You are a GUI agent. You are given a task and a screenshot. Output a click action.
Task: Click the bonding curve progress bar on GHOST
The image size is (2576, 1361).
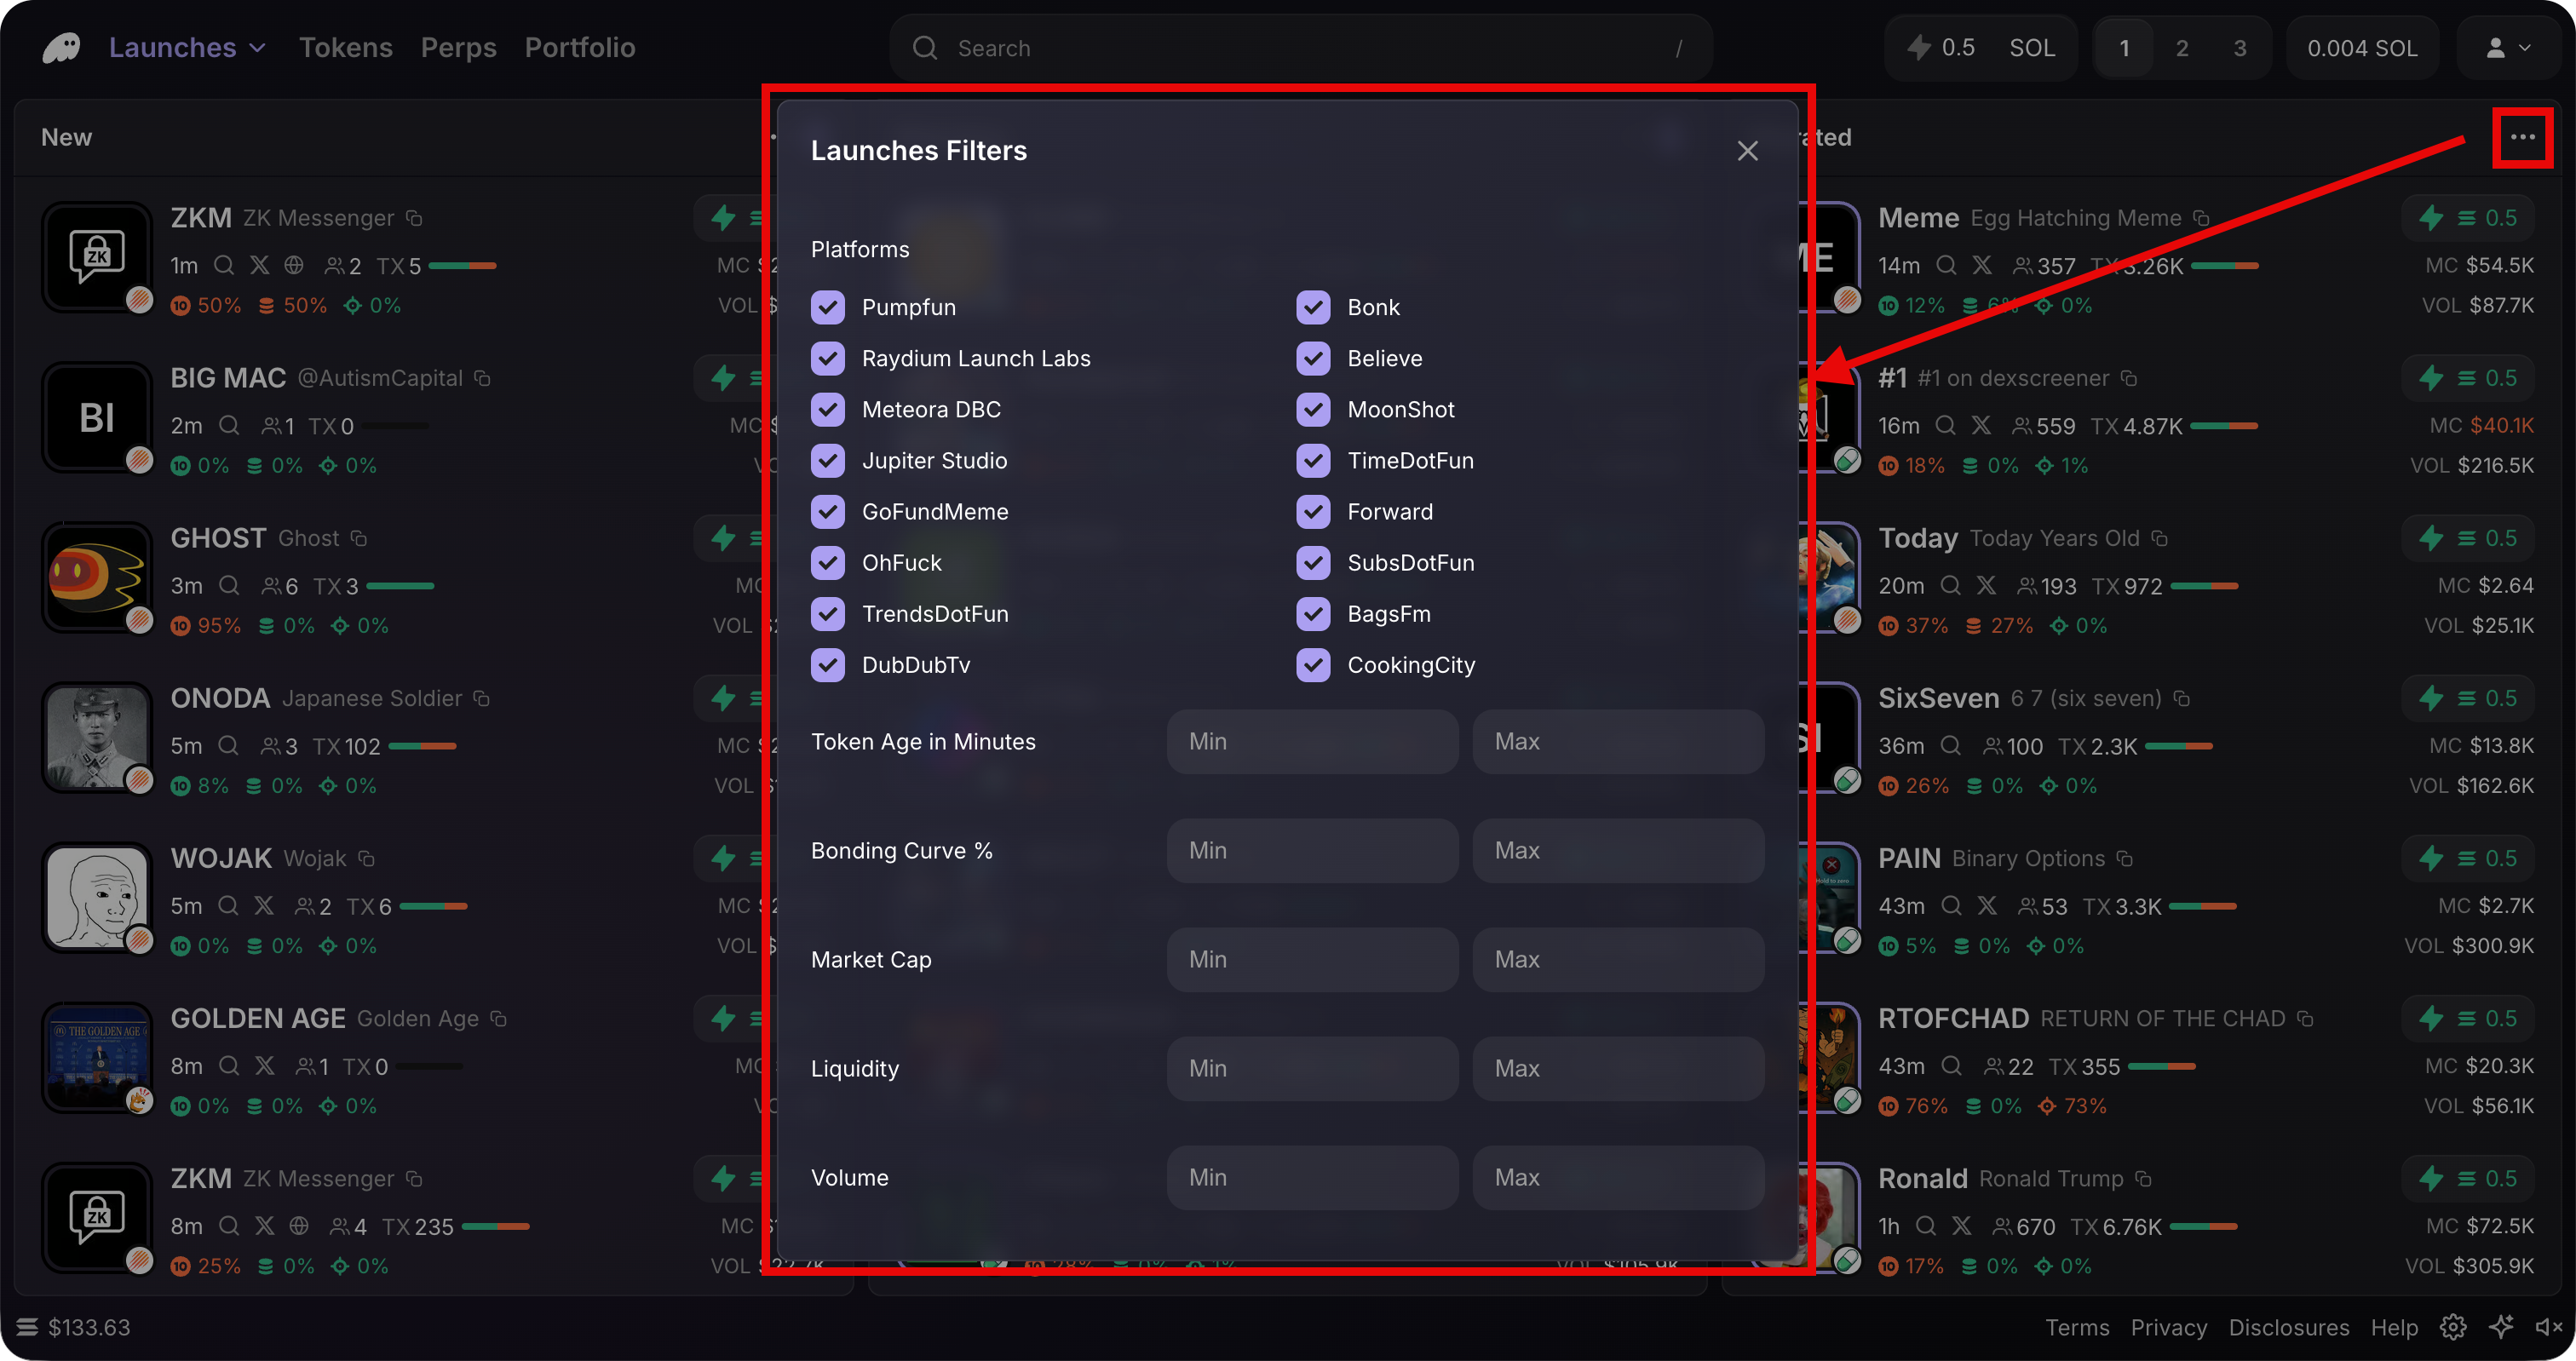[x=400, y=586]
